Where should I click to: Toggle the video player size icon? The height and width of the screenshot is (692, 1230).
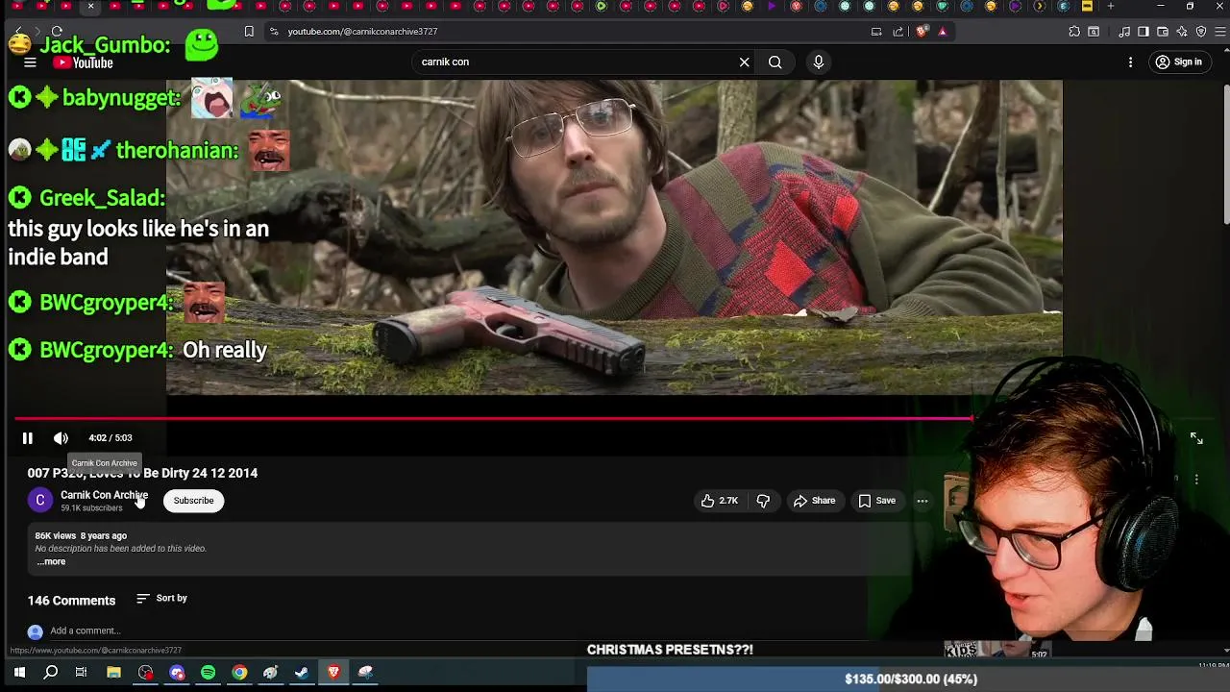[x=1196, y=438]
